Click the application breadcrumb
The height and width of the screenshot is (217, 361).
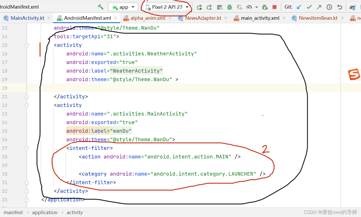point(45,212)
